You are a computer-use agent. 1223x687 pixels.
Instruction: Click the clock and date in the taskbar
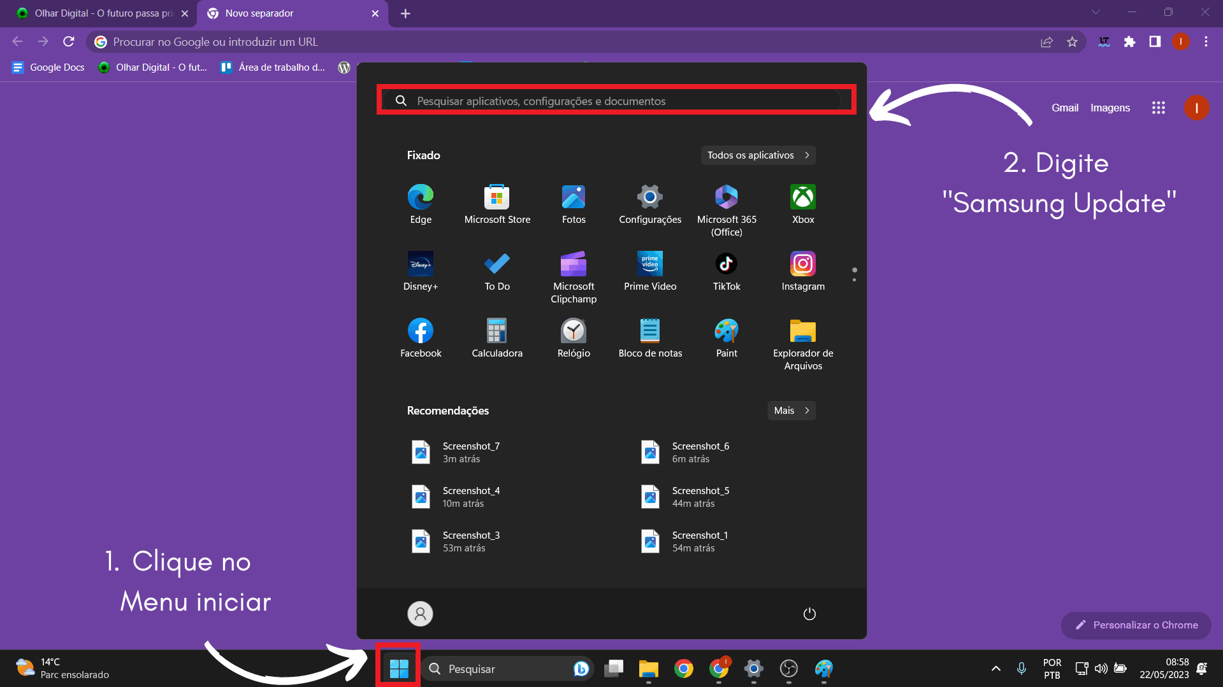[1164, 669]
